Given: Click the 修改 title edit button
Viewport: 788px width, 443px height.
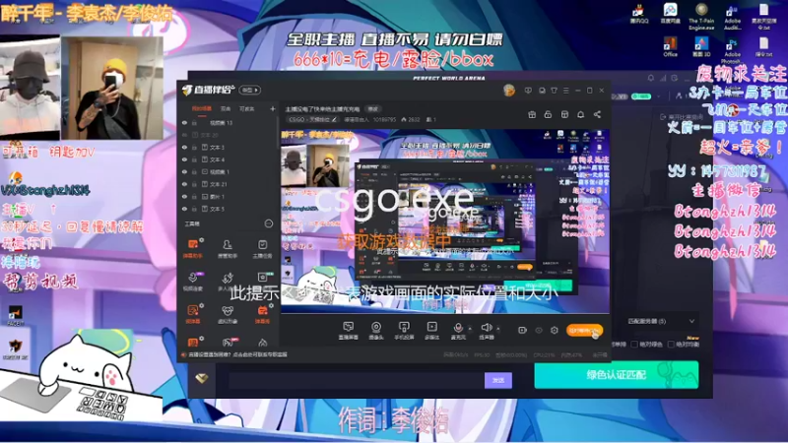Looking at the screenshot, I should (373, 109).
